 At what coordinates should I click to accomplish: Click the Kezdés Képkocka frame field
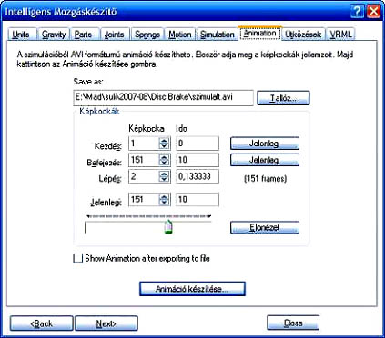pos(143,144)
